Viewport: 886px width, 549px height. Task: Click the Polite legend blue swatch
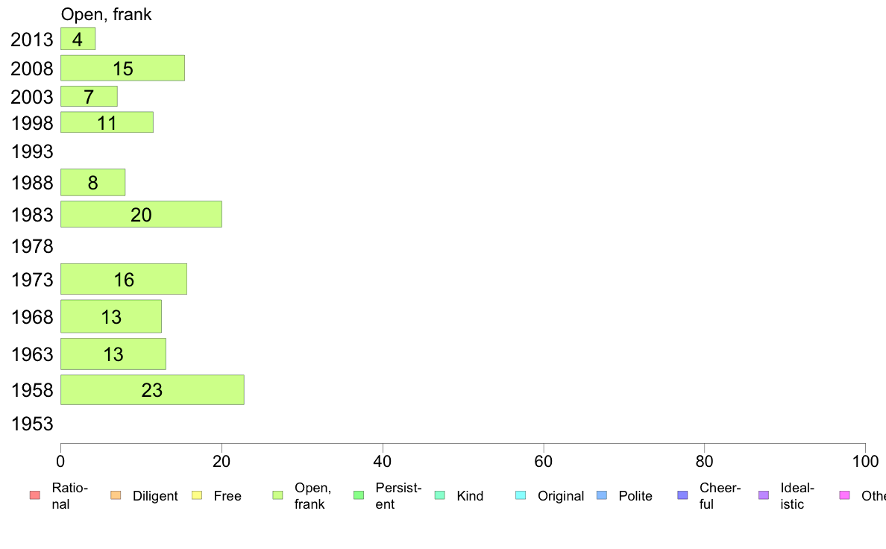click(602, 495)
